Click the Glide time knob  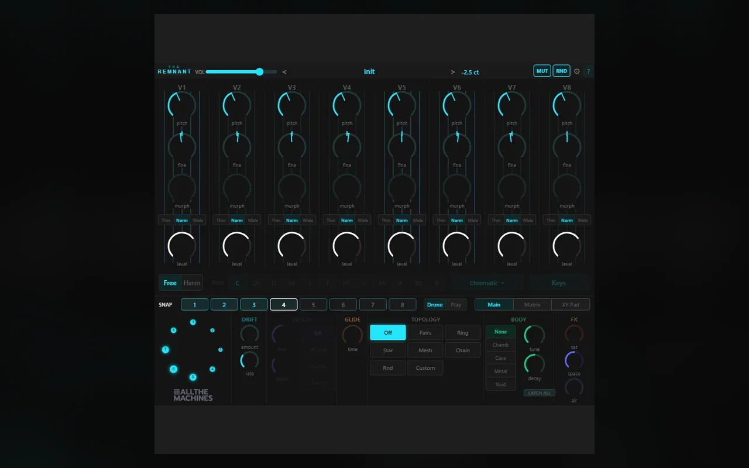point(352,335)
